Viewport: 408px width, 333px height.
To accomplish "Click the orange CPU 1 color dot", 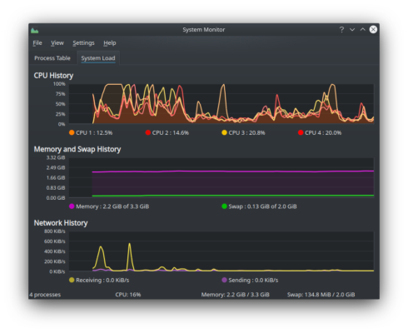I will pos(72,132).
